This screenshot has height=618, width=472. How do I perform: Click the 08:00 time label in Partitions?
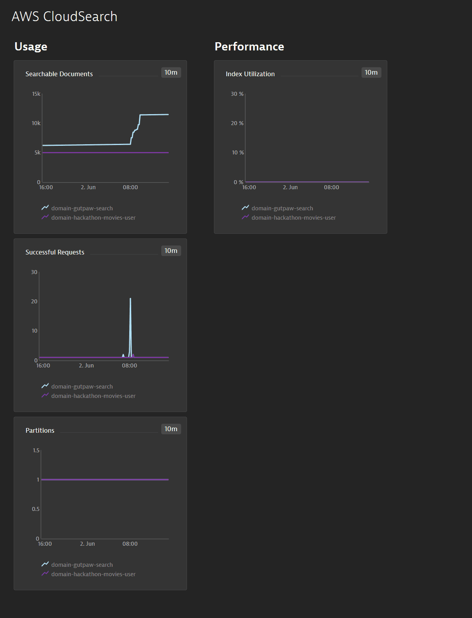[130, 544]
